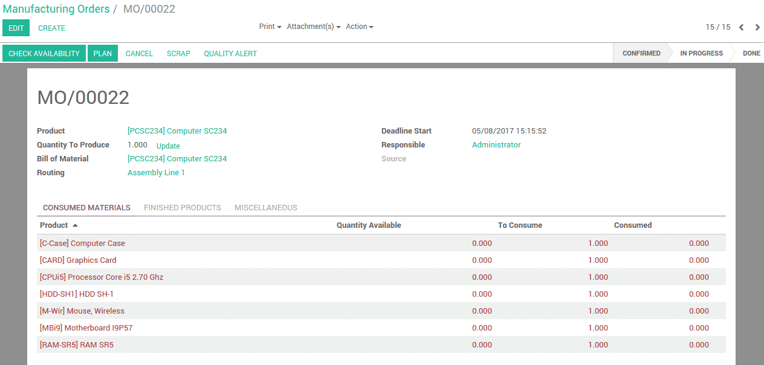Click HDD SH-1 Consumed 0.000 cell
Screen dimensions: 764x365
tap(699, 294)
